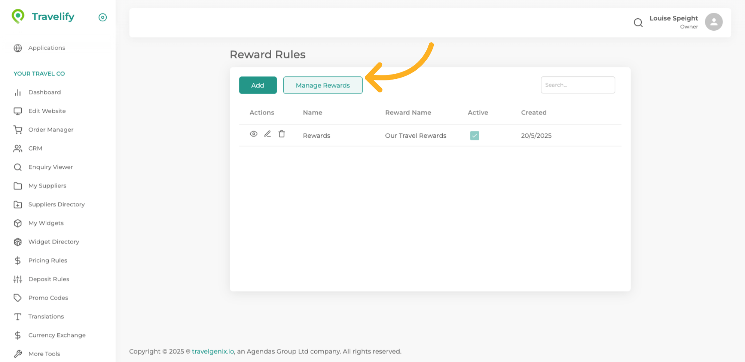
Task: Open Translations via the T icon
Action: point(18,316)
